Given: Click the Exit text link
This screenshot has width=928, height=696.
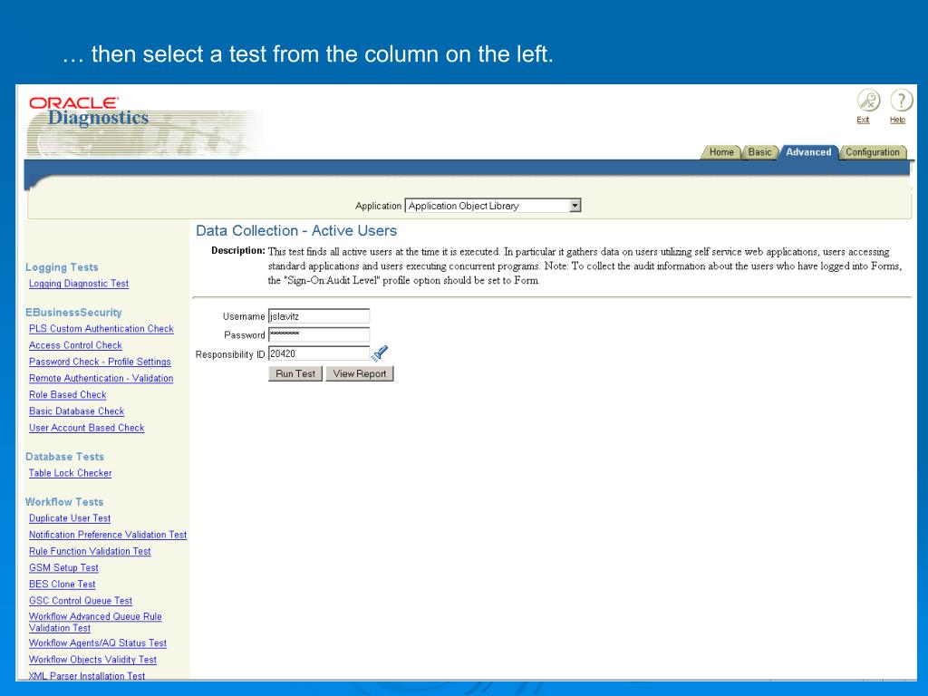Looking at the screenshot, I should [863, 120].
